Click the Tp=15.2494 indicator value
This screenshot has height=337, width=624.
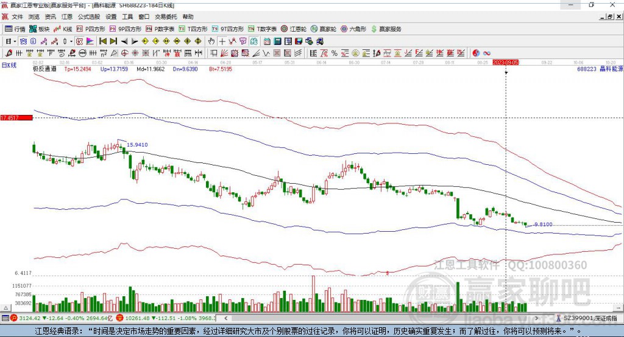[77, 69]
